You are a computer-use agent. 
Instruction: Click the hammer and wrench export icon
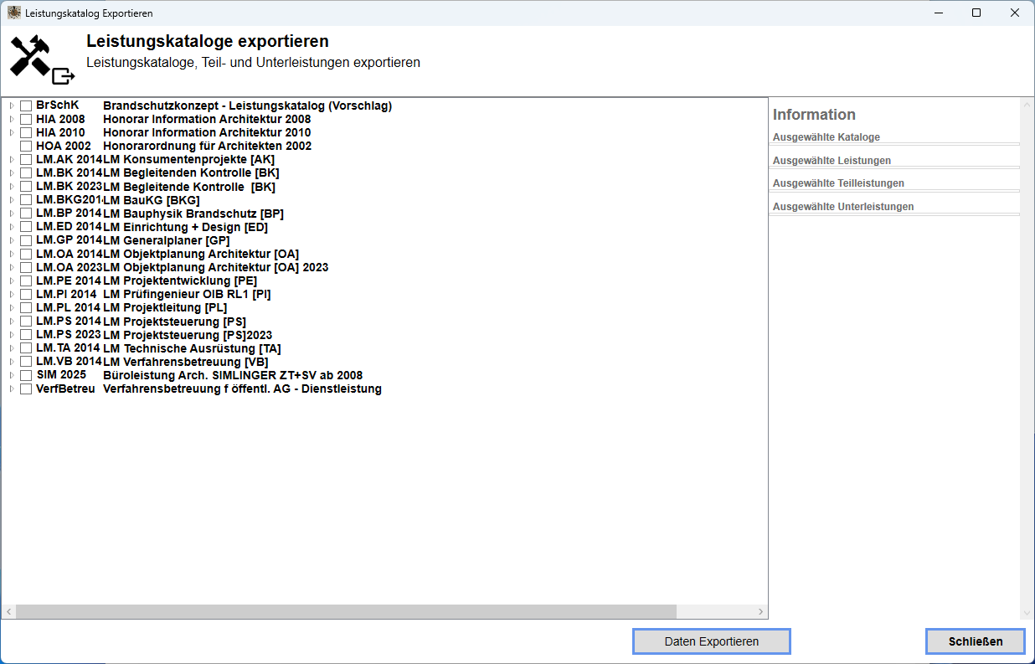(x=41, y=60)
